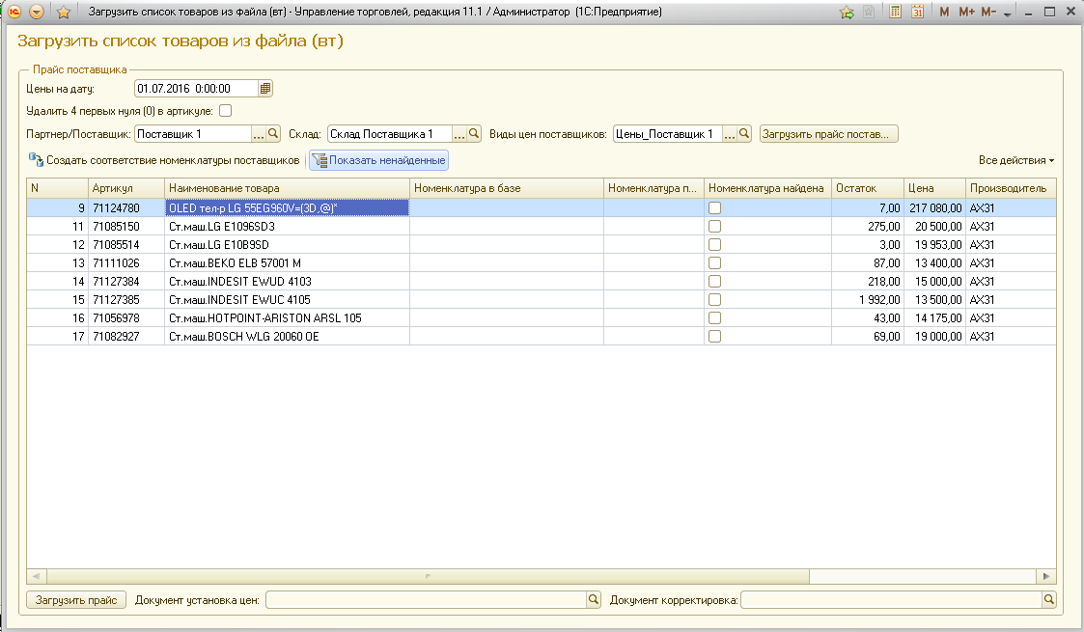Check Номенклатура найдена for article 71085514

(x=715, y=244)
